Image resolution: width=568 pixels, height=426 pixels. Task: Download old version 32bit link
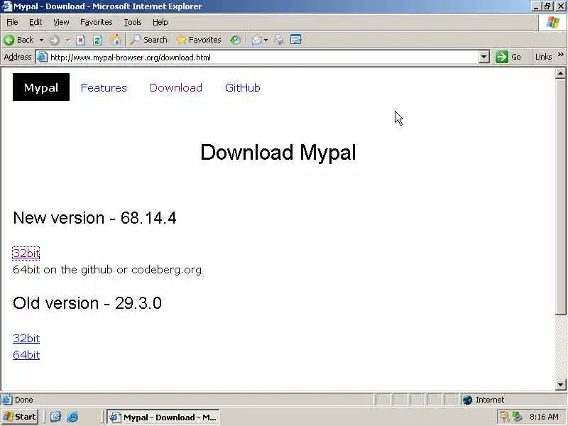point(26,339)
